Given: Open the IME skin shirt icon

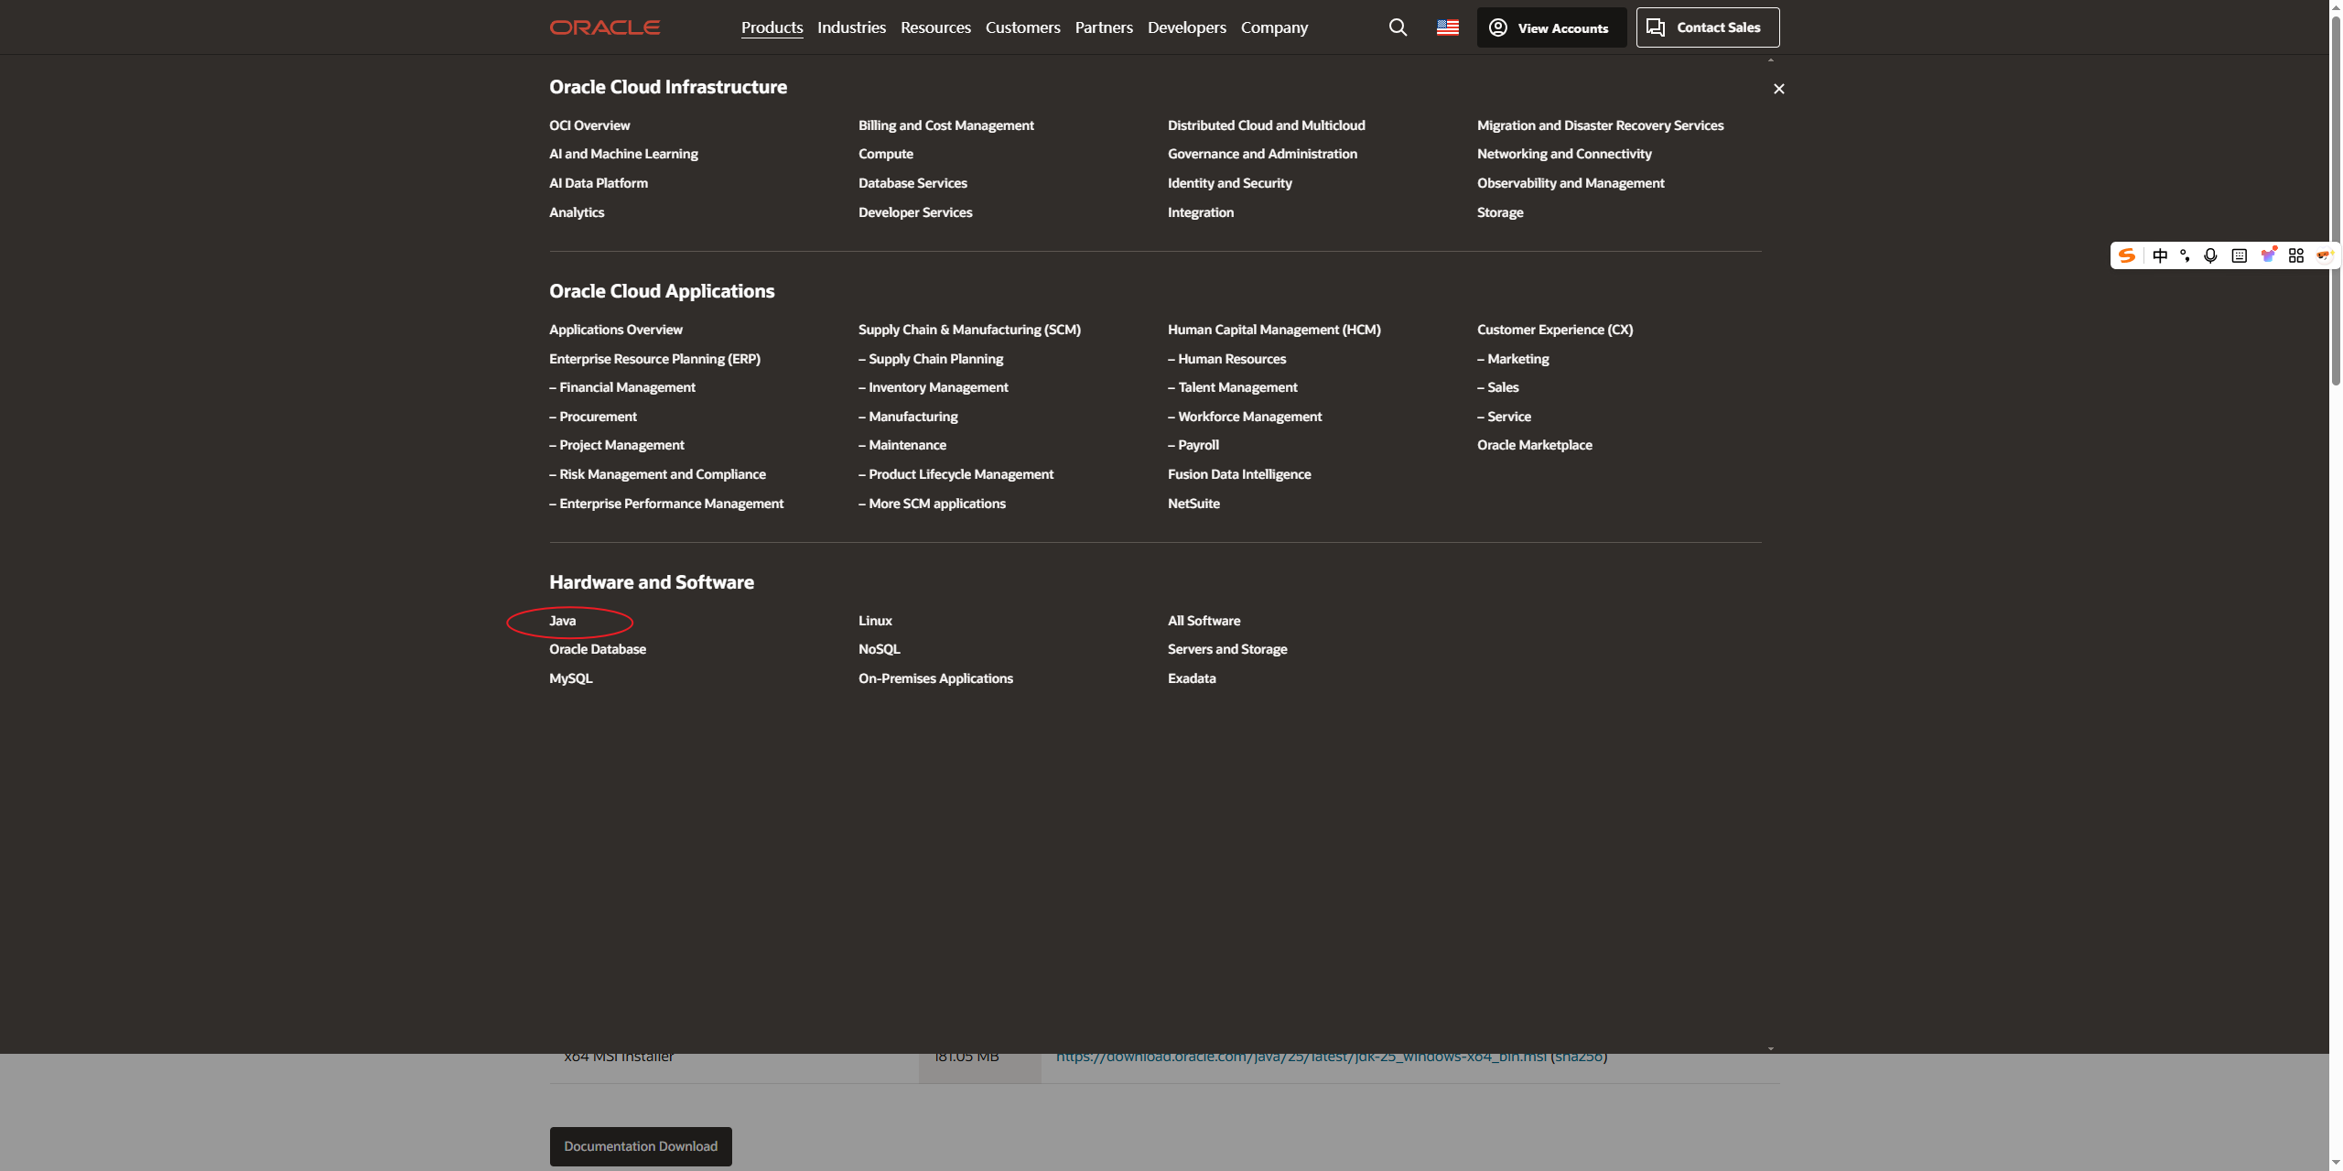Looking at the screenshot, I should (2268, 255).
